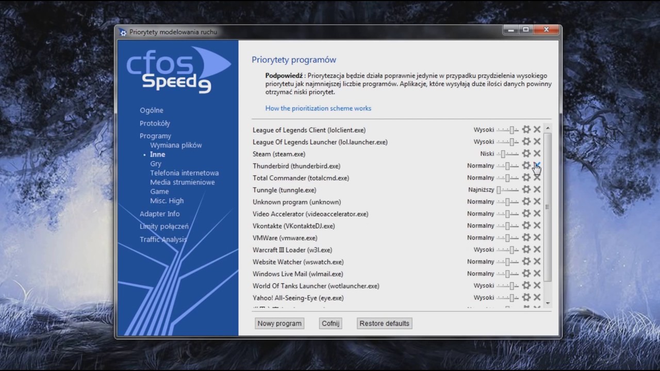Open gear settings for Vkontakte
The image size is (660, 371).
click(526, 225)
